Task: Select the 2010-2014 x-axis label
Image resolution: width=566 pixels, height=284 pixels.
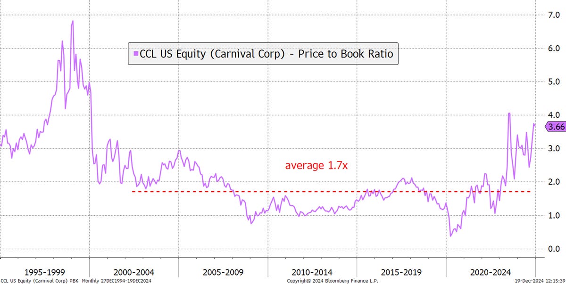Action: pos(312,272)
